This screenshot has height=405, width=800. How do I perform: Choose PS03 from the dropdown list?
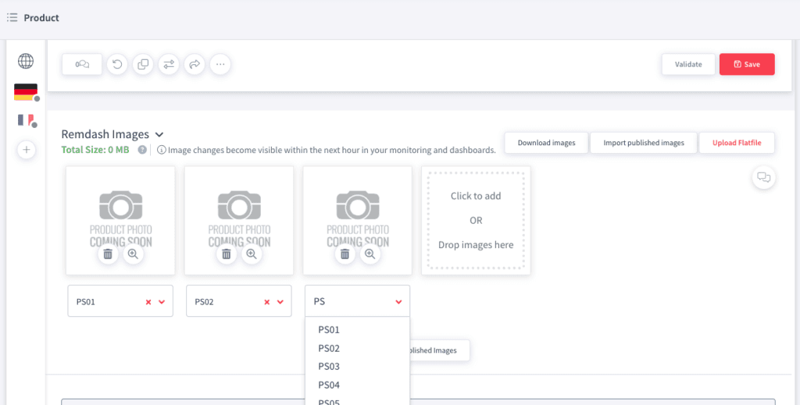[x=329, y=367]
